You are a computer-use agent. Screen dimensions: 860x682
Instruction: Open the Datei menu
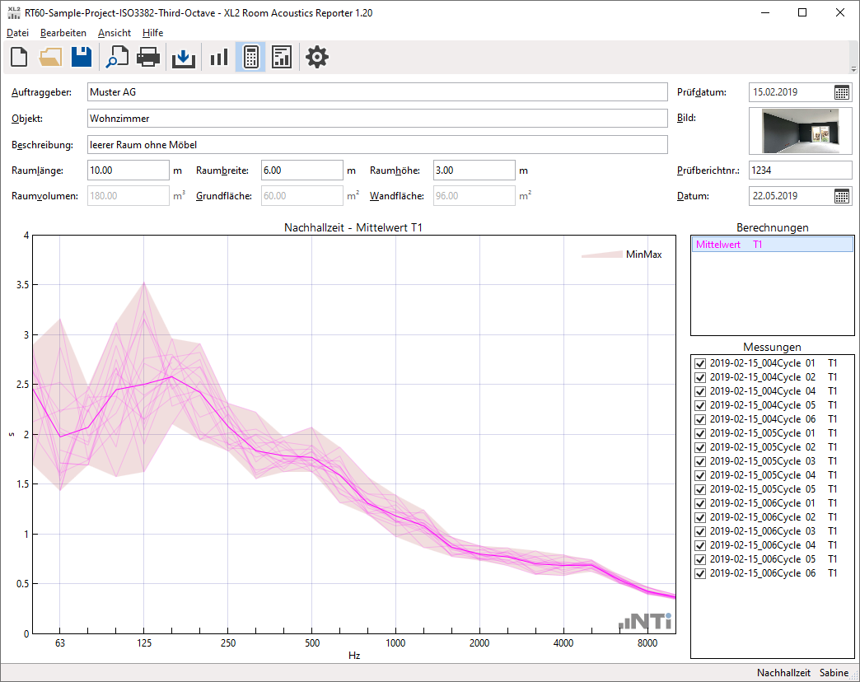pyautogui.click(x=17, y=33)
